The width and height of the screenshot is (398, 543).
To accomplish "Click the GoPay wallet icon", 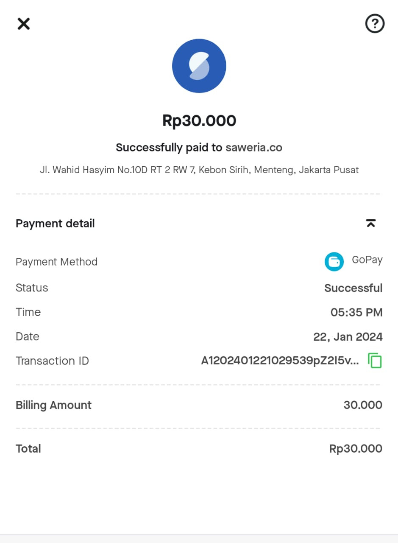I will coord(334,261).
